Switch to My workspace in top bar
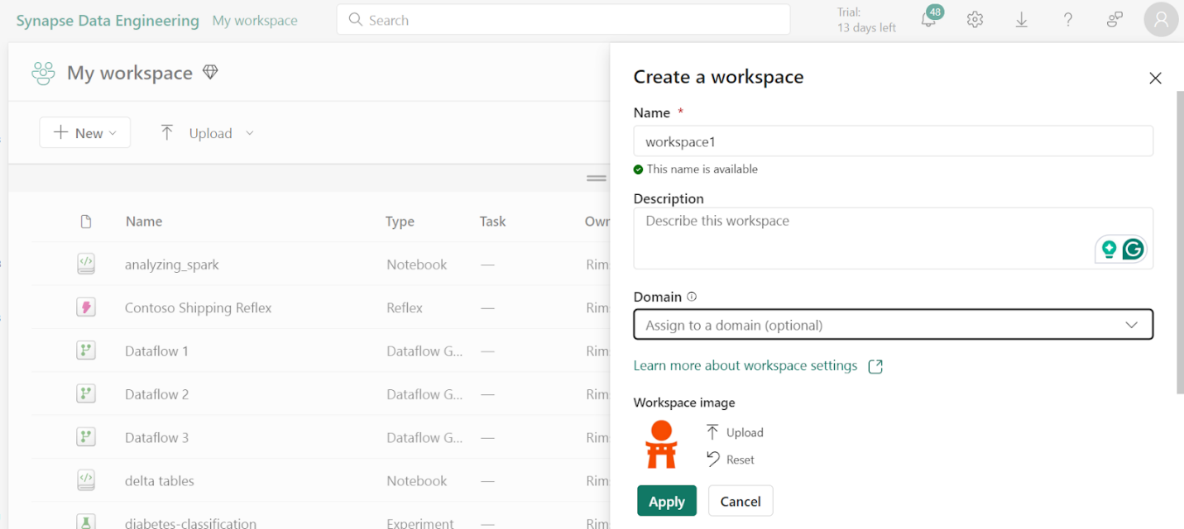 pyautogui.click(x=254, y=20)
